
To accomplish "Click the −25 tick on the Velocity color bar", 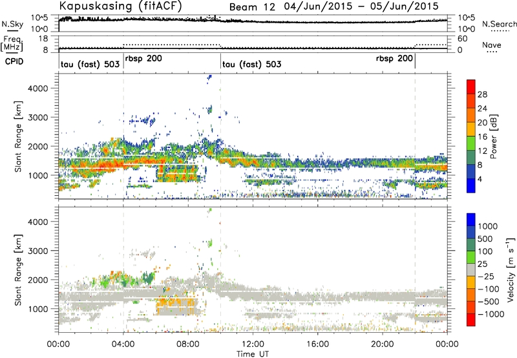I will pos(485,276).
